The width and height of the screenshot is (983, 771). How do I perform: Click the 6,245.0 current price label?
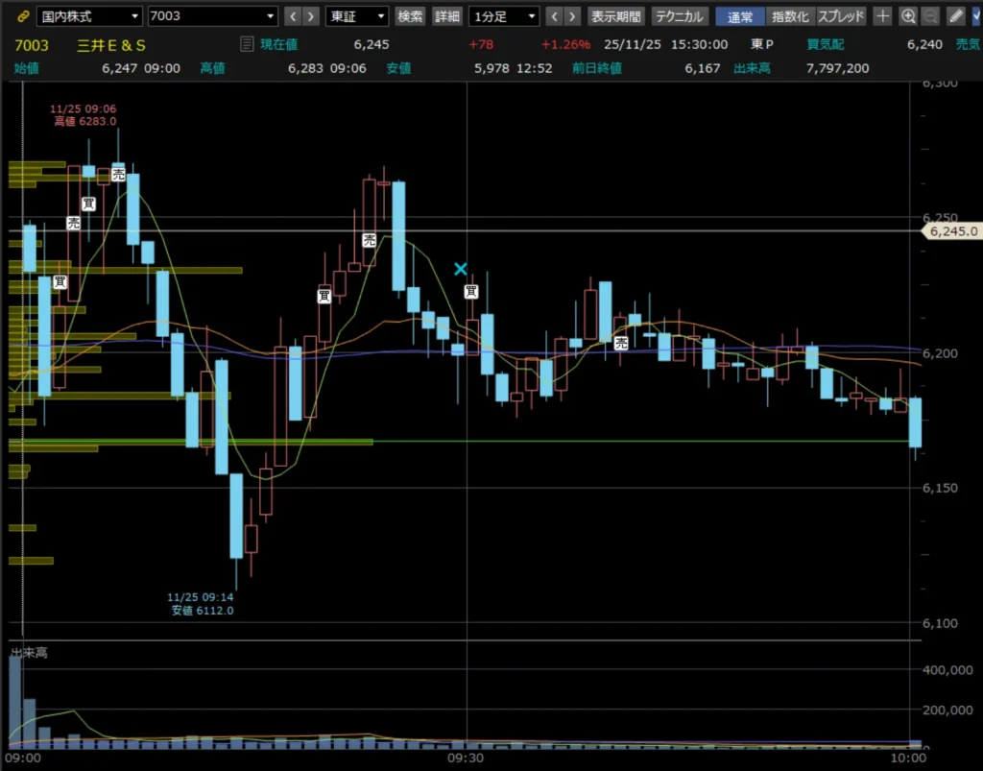click(x=952, y=231)
